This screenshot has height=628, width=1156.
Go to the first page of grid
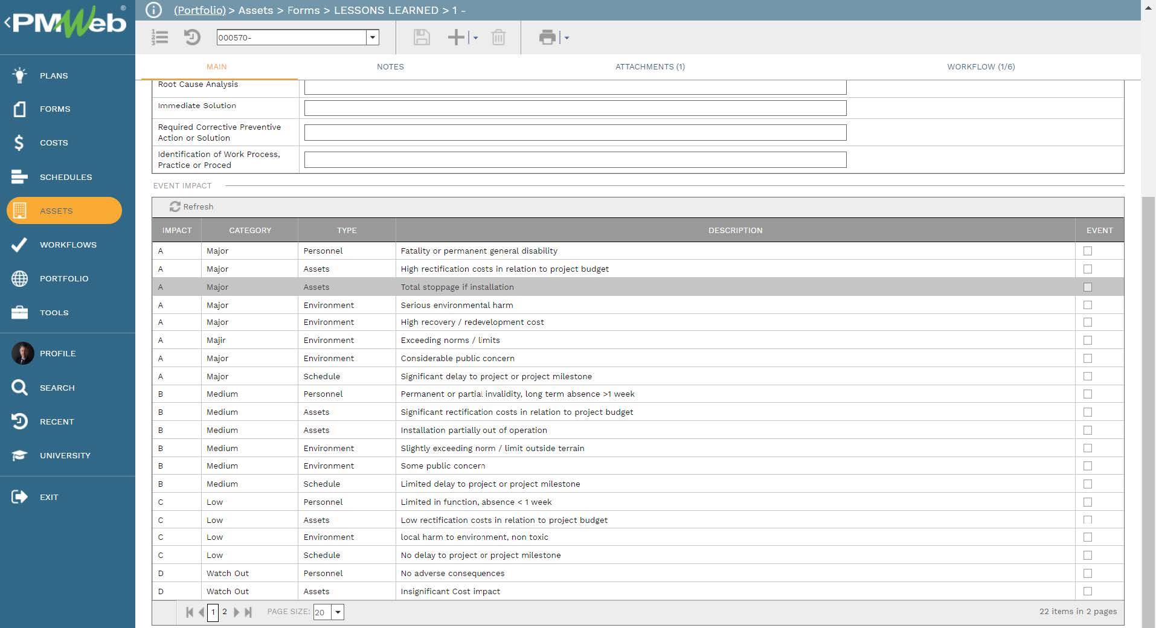(190, 612)
